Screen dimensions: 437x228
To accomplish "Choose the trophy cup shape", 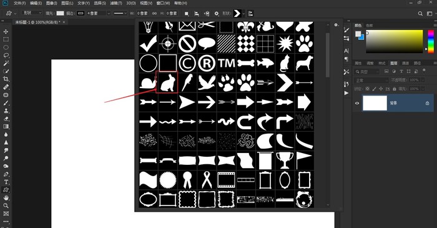I will 285,161.
